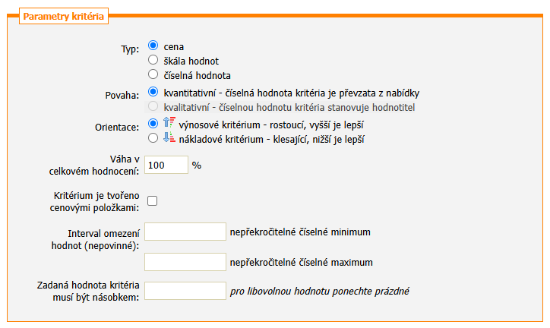Screen dimensions: 550x328
Task: Set orientation to 'výnosové kritérium' radio
Action: 153,123
